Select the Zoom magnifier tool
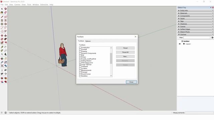The image size is (214, 120). coord(2,62)
